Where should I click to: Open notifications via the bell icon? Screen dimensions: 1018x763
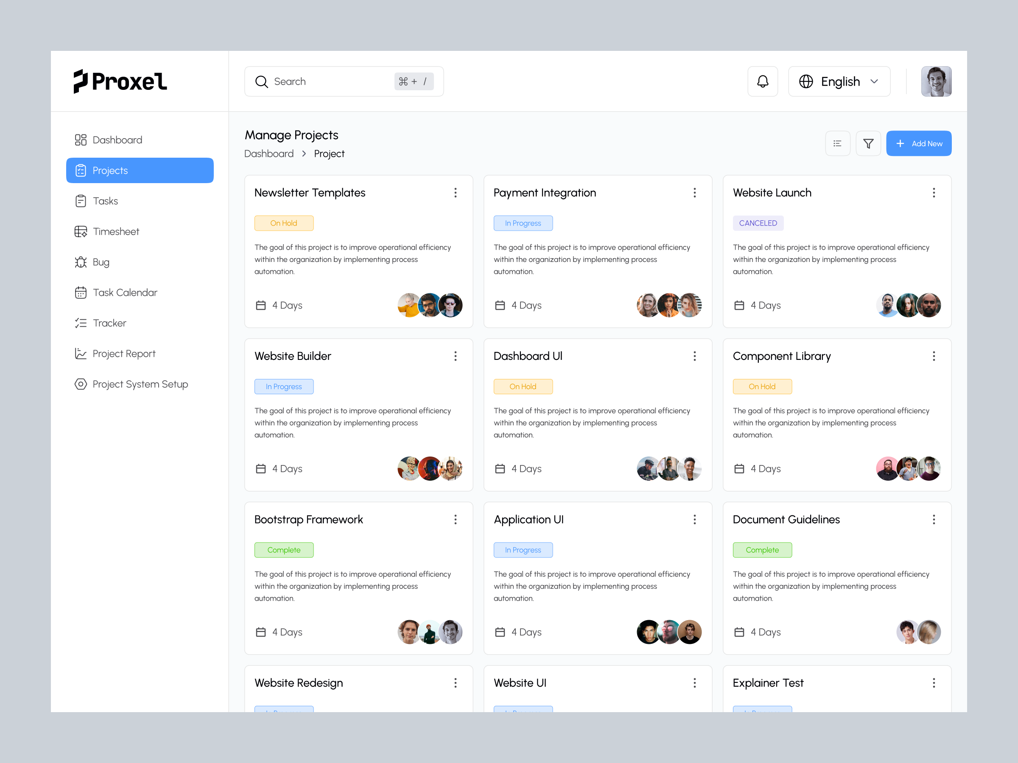(x=763, y=81)
